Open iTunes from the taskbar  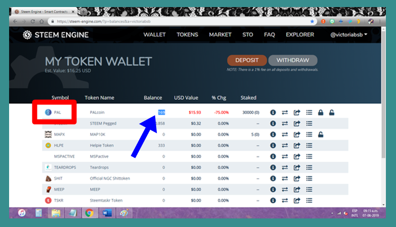pyautogui.click(x=22, y=213)
